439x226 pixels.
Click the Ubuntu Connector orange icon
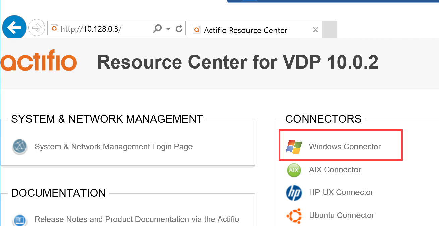click(294, 215)
